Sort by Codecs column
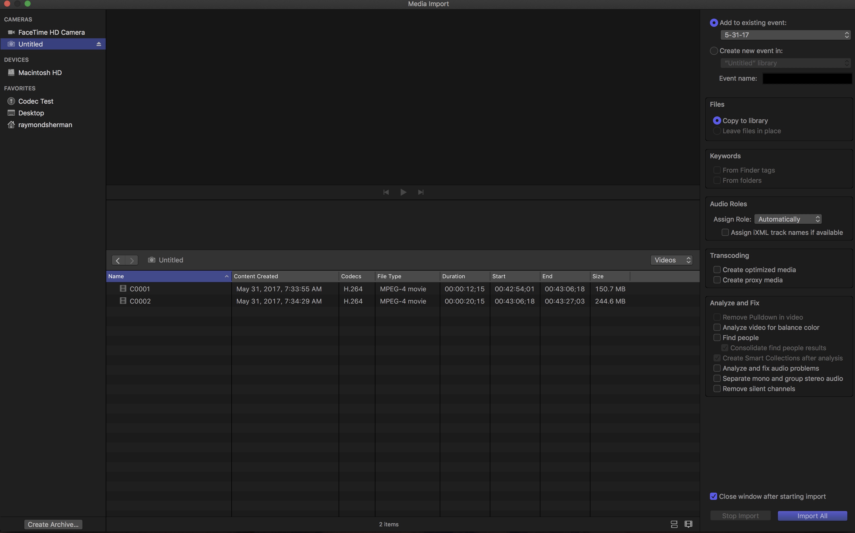The width and height of the screenshot is (855, 533). pyautogui.click(x=357, y=276)
